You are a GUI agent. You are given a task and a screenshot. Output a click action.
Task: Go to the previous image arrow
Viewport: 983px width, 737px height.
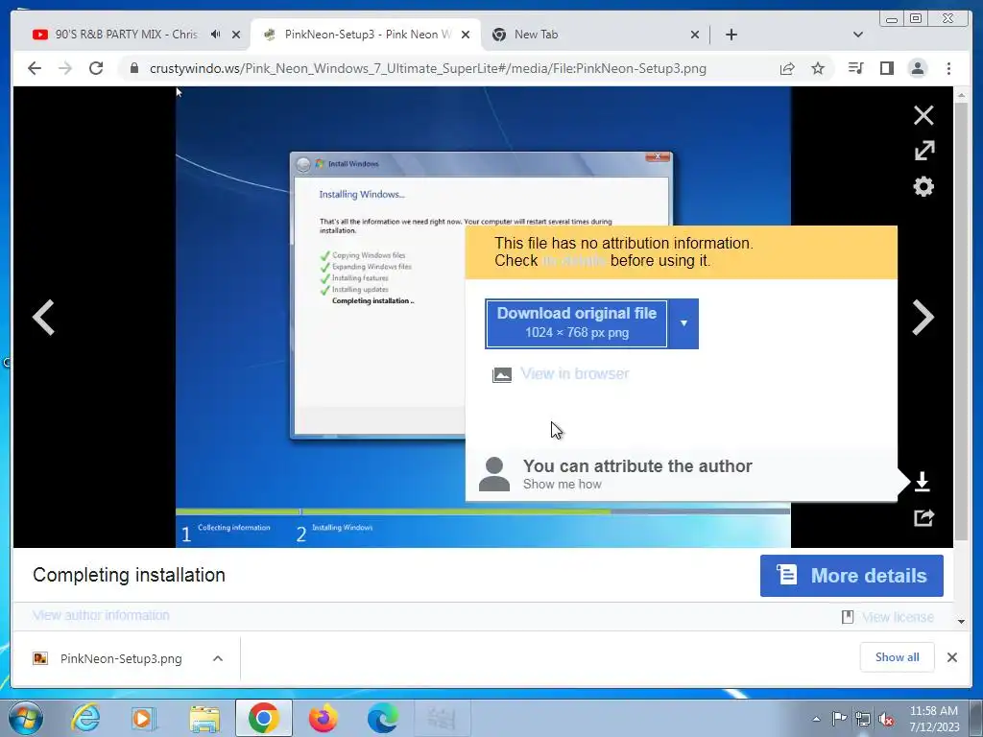43,317
